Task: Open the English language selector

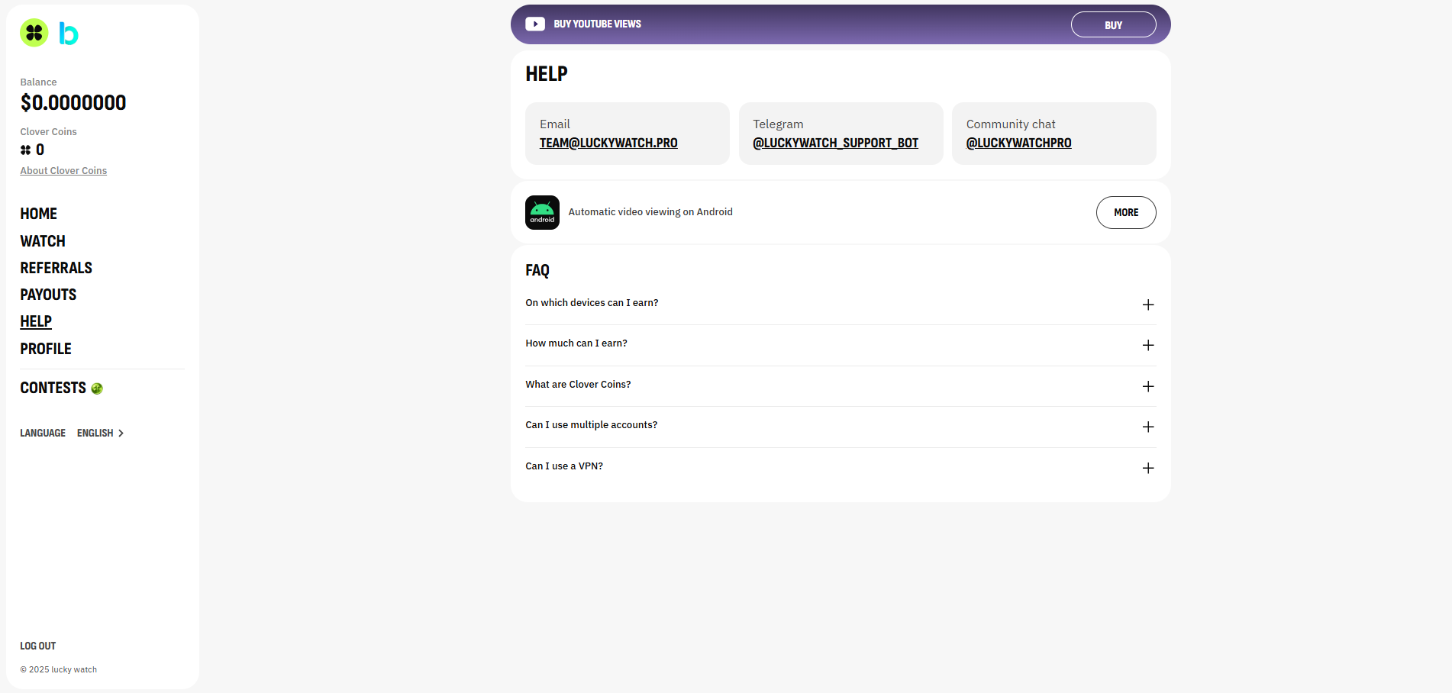Action: click(x=100, y=433)
